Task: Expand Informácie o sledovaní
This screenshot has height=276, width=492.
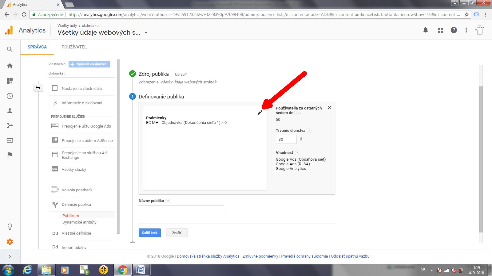Action: tap(82, 103)
